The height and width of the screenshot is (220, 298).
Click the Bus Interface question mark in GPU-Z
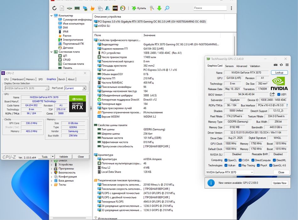point(287,105)
